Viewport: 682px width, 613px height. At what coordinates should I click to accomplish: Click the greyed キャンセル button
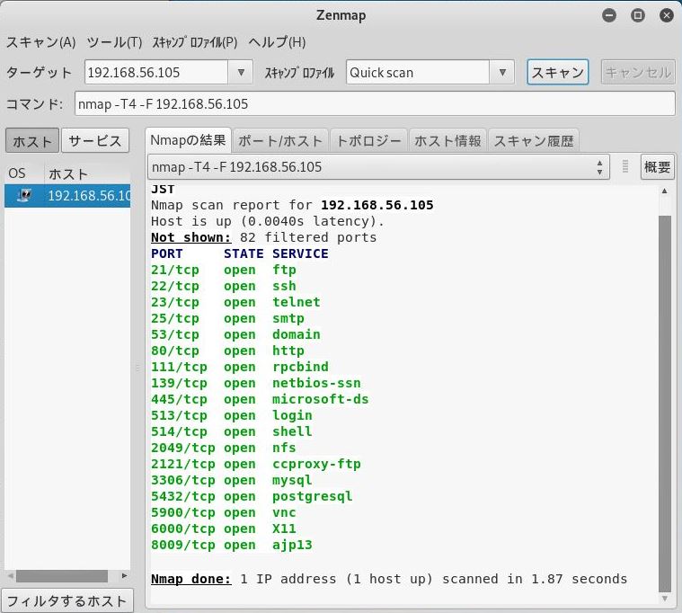638,72
